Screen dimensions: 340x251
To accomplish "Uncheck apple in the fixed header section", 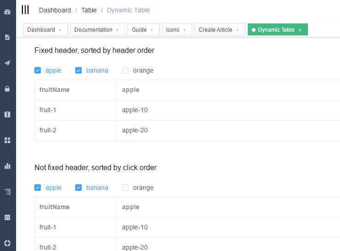I will (38, 70).
